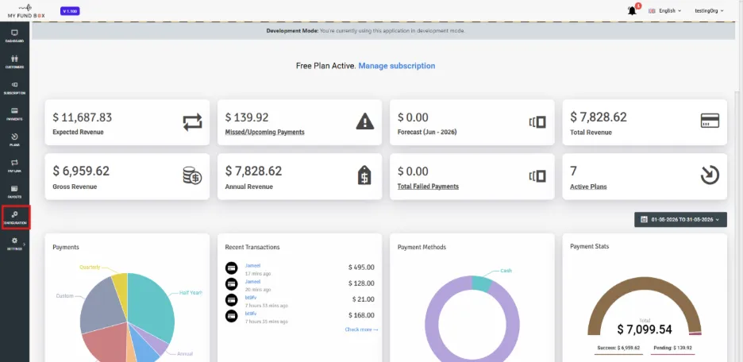Screen dimensions: 743x362
Task: Open the Active Plans link
Action: pyautogui.click(x=588, y=187)
